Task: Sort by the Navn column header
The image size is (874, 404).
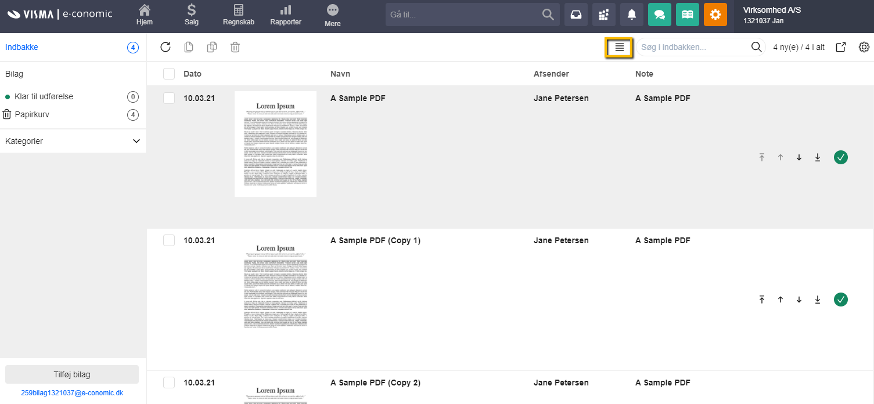Action: (340, 74)
